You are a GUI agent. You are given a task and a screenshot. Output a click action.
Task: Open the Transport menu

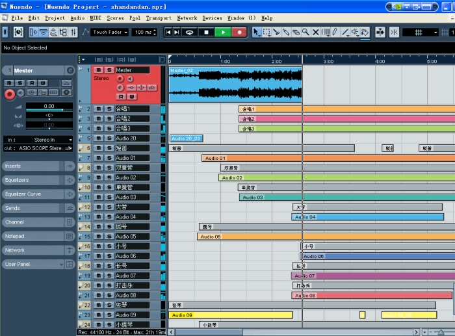click(159, 18)
